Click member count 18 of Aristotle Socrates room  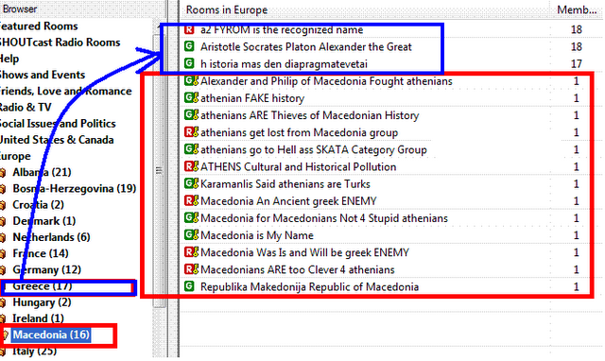pyautogui.click(x=576, y=46)
